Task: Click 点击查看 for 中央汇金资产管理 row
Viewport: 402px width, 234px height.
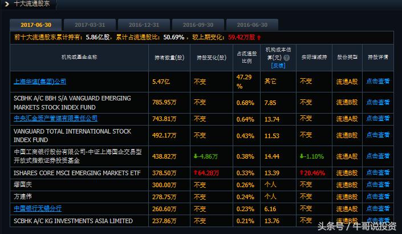Action: point(378,119)
